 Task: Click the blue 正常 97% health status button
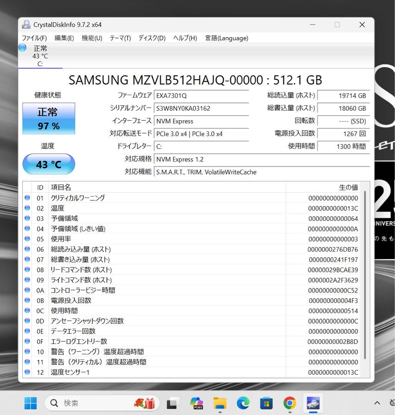48,118
